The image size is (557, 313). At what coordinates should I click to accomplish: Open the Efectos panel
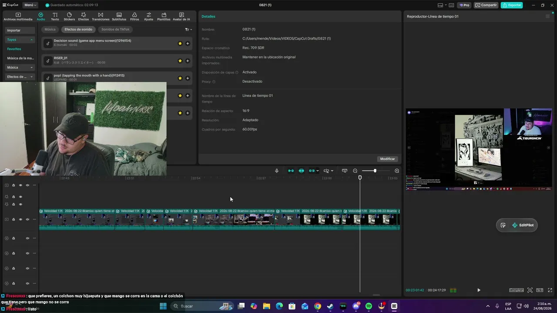point(84,17)
